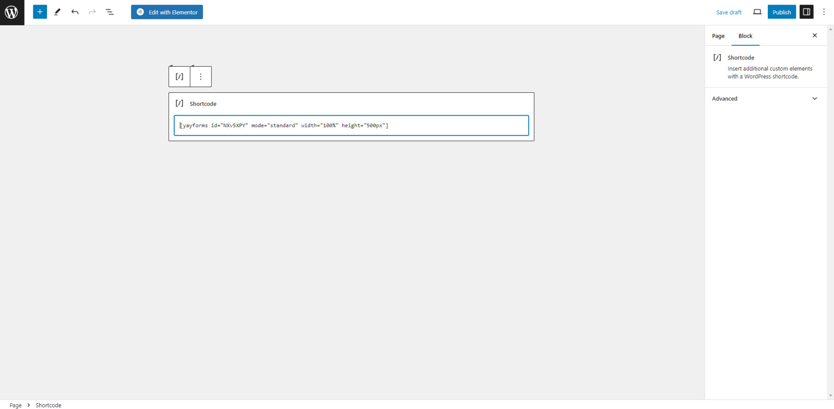The image size is (834, 409).
Task: Close the settings sidebar with X
Action: (x=815, y=35)
